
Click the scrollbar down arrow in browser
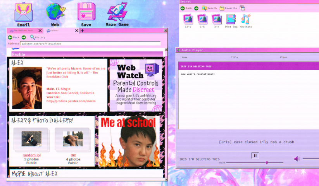(x=166, y=179)
